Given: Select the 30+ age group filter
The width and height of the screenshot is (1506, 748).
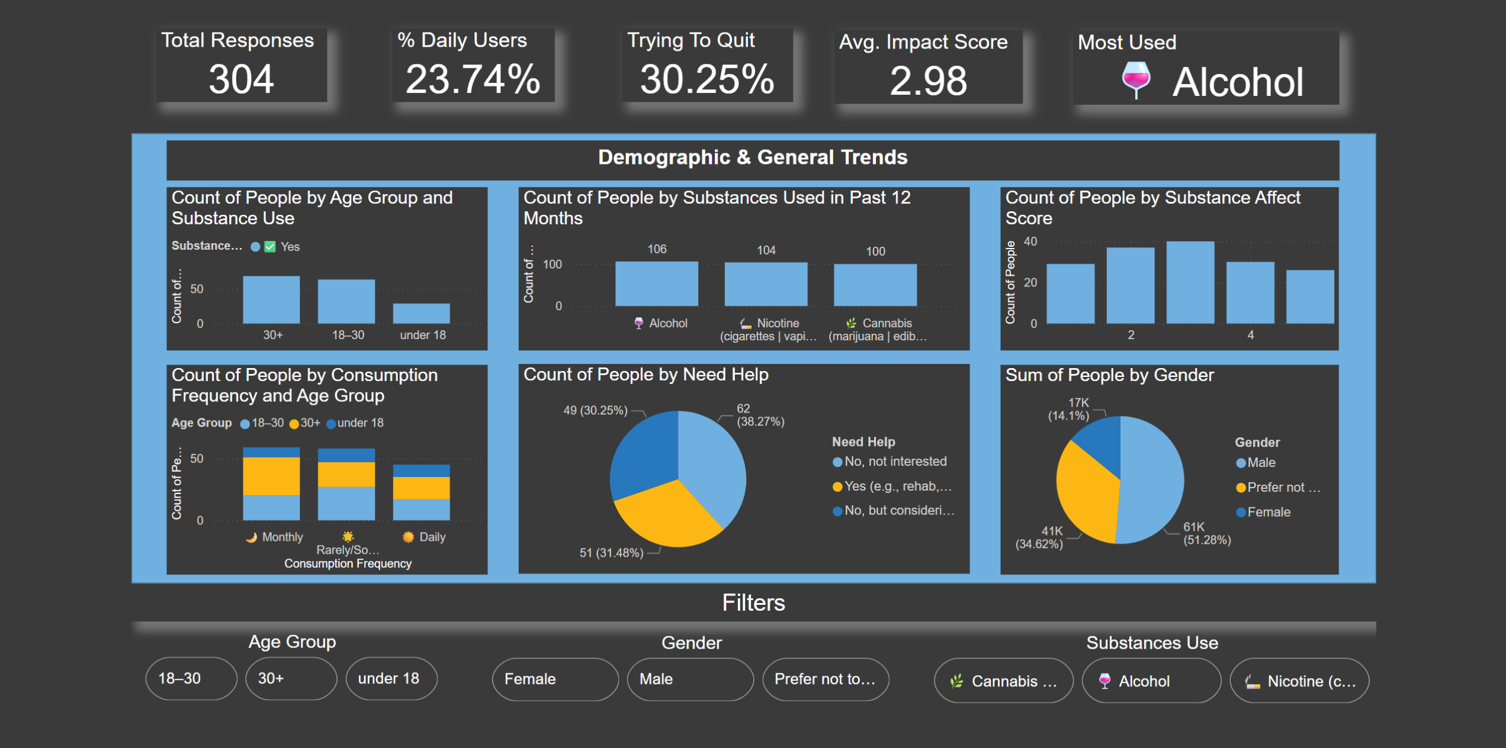Looking at the screenshot, I should click(x=291, y=678).
